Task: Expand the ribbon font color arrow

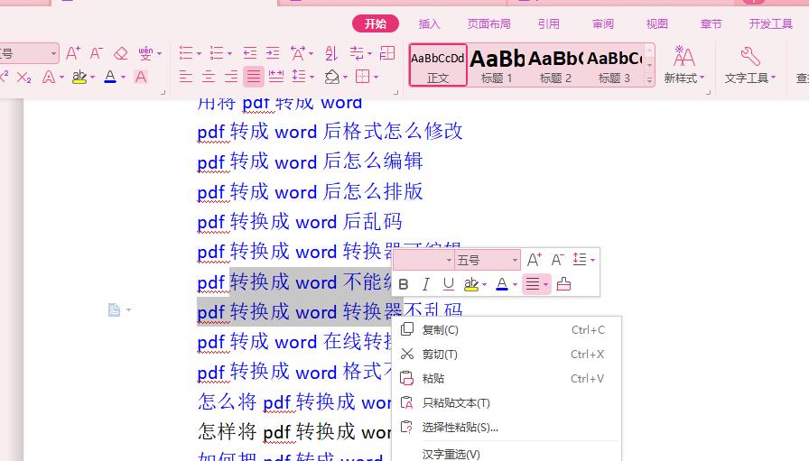Action: pyautogui.click(x=124, y=78)
